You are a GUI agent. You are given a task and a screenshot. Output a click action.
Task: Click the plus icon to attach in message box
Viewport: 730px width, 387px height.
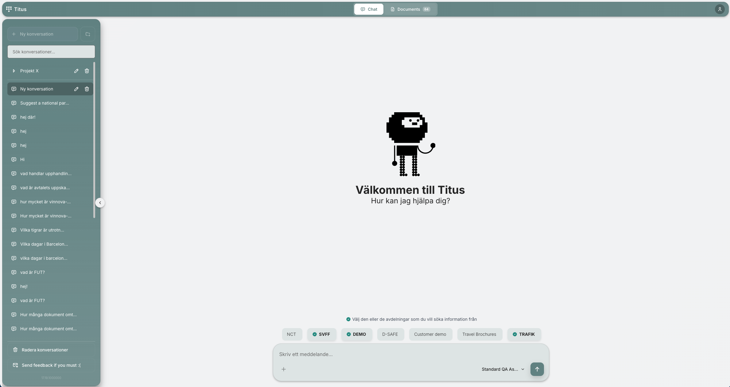(283, 369)
